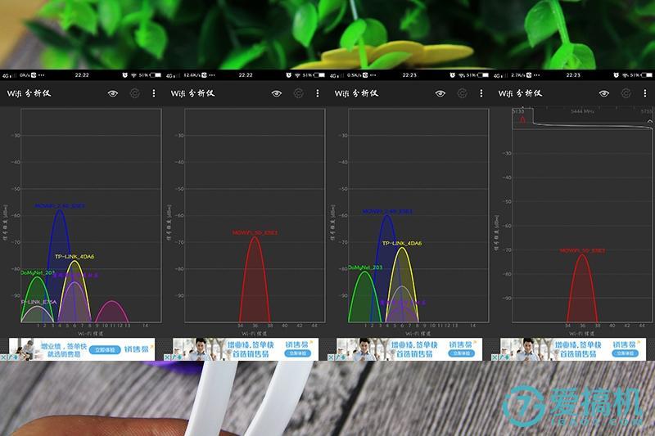Tap the refresh icon in the rightmost screen (2.7K/s)
Viewport: 655px width, 436px height.
tap(626, 93)
